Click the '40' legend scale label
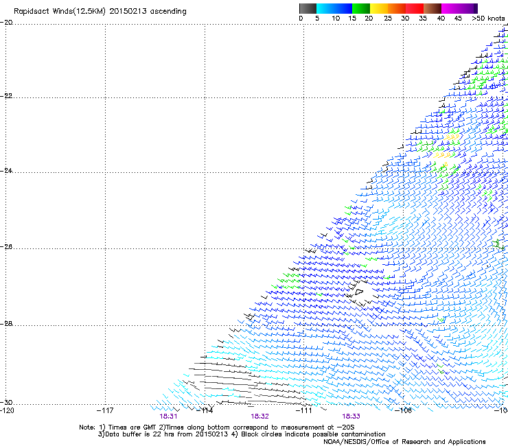The width and height of the screenshot is (508, 446). tap(441, 19)
